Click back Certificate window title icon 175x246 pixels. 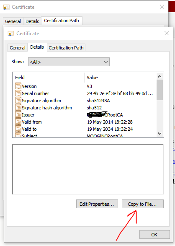6,7
